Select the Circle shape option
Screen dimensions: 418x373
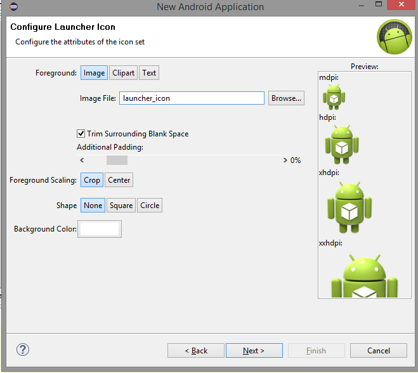pyautogui.click(x=150, y=206)
